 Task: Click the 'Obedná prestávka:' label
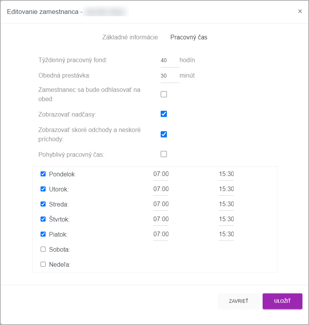point(64,75)
